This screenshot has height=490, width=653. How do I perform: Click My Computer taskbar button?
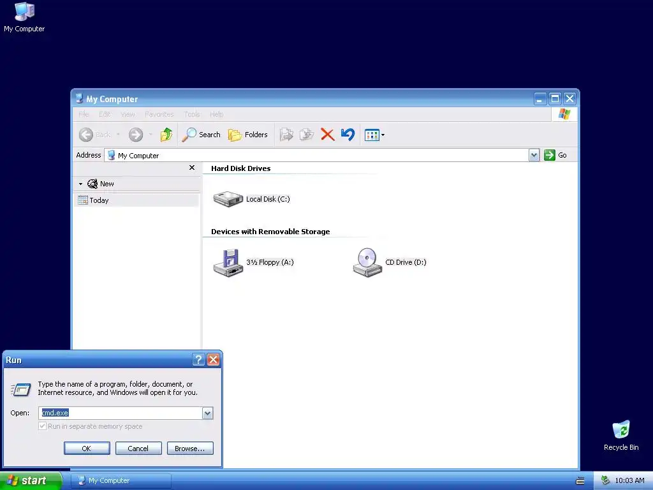(121, 481)
